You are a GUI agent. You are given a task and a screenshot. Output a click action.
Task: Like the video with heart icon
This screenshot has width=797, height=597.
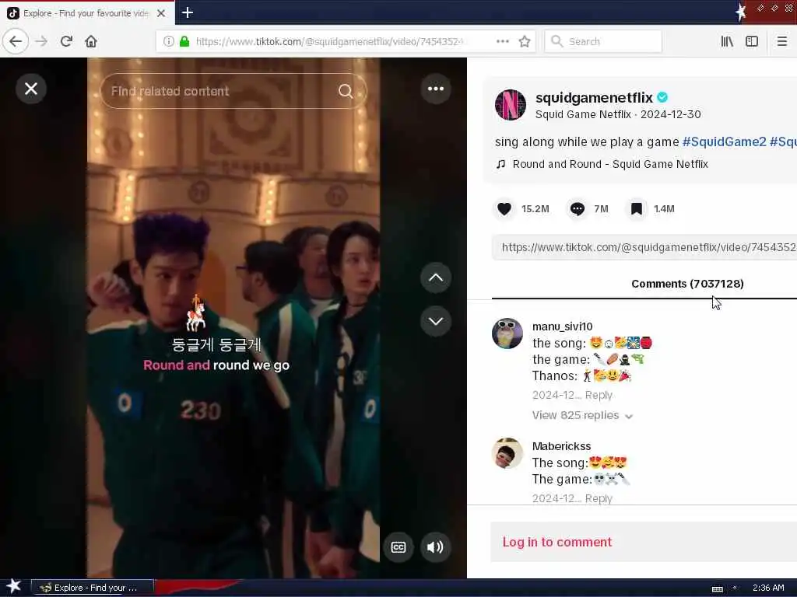(x=504, y=208)
